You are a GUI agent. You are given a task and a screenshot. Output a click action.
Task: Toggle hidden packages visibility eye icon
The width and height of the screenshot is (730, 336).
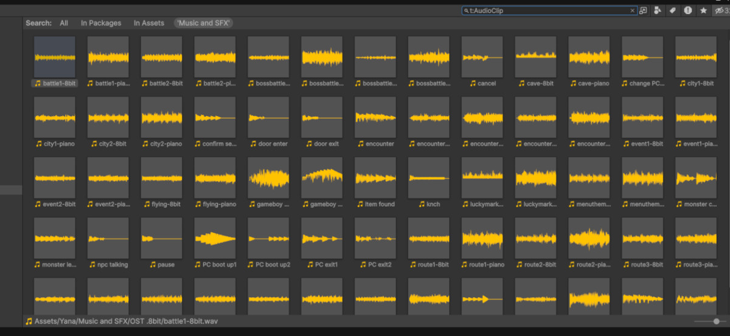pyautogui.click(x=721, y=11)
